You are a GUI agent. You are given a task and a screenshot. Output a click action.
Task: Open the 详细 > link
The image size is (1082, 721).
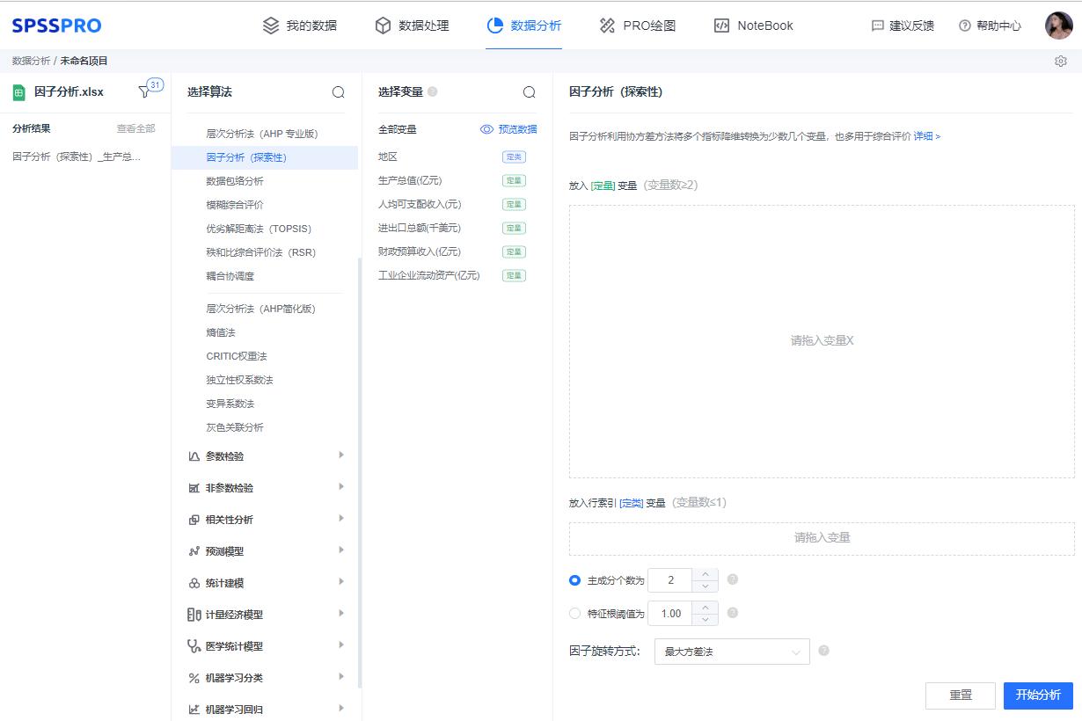click(x=926, y=136)
